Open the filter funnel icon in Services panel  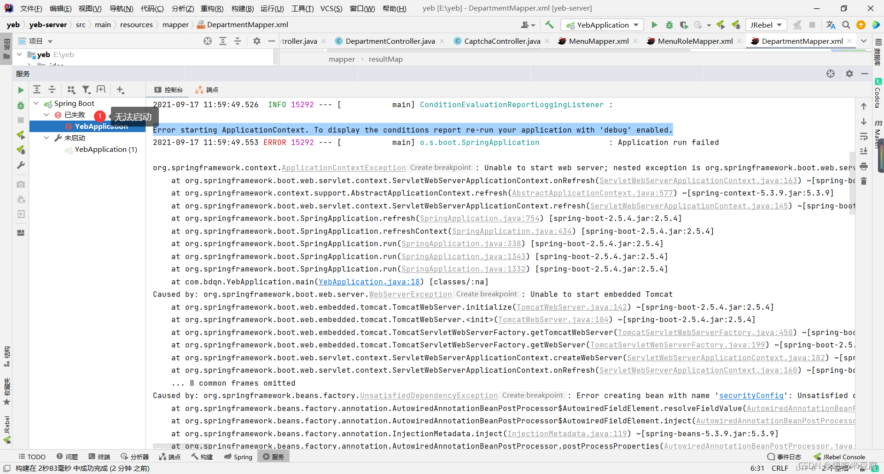click(x=86, y=89)
